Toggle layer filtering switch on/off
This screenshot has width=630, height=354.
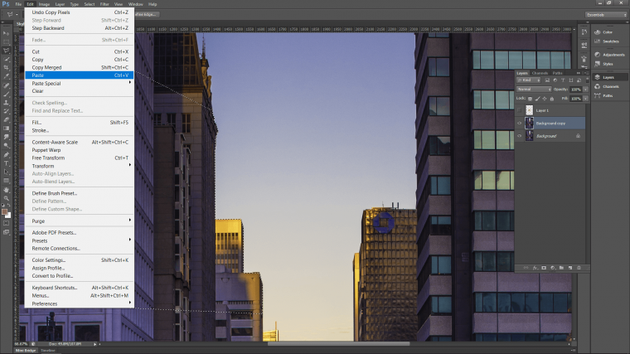(x=587, y=80)
